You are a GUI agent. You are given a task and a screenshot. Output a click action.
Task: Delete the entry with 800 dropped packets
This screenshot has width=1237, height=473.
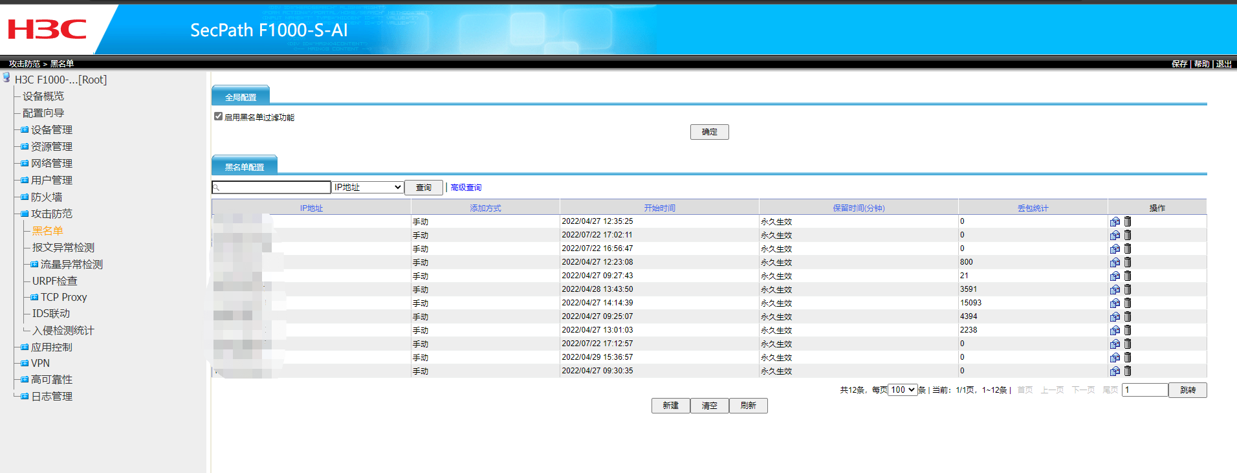1128,262
